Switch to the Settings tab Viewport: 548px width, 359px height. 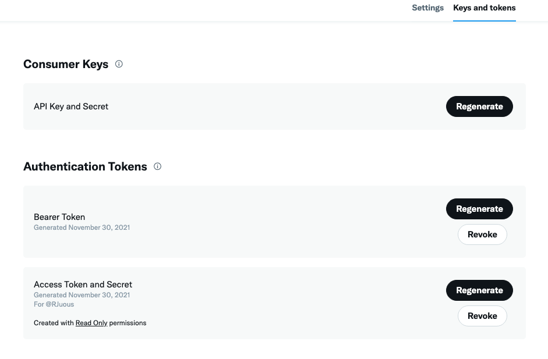[427, 8]
